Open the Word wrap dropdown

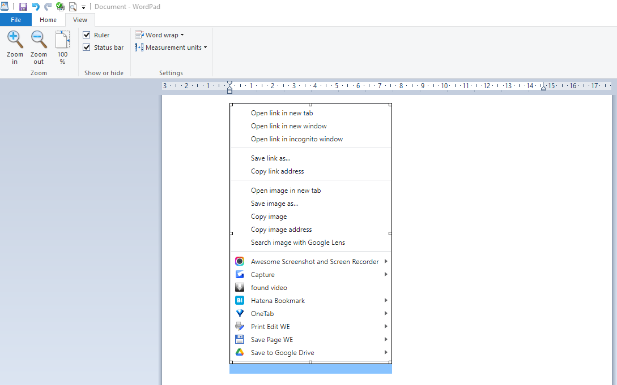pos(159,35)
